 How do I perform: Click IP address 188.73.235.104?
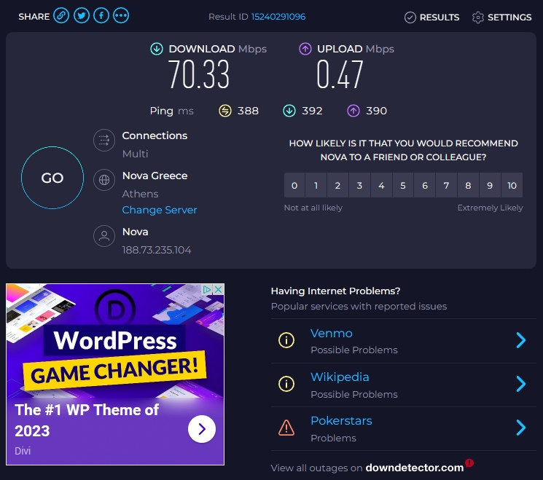coord(157,250)
